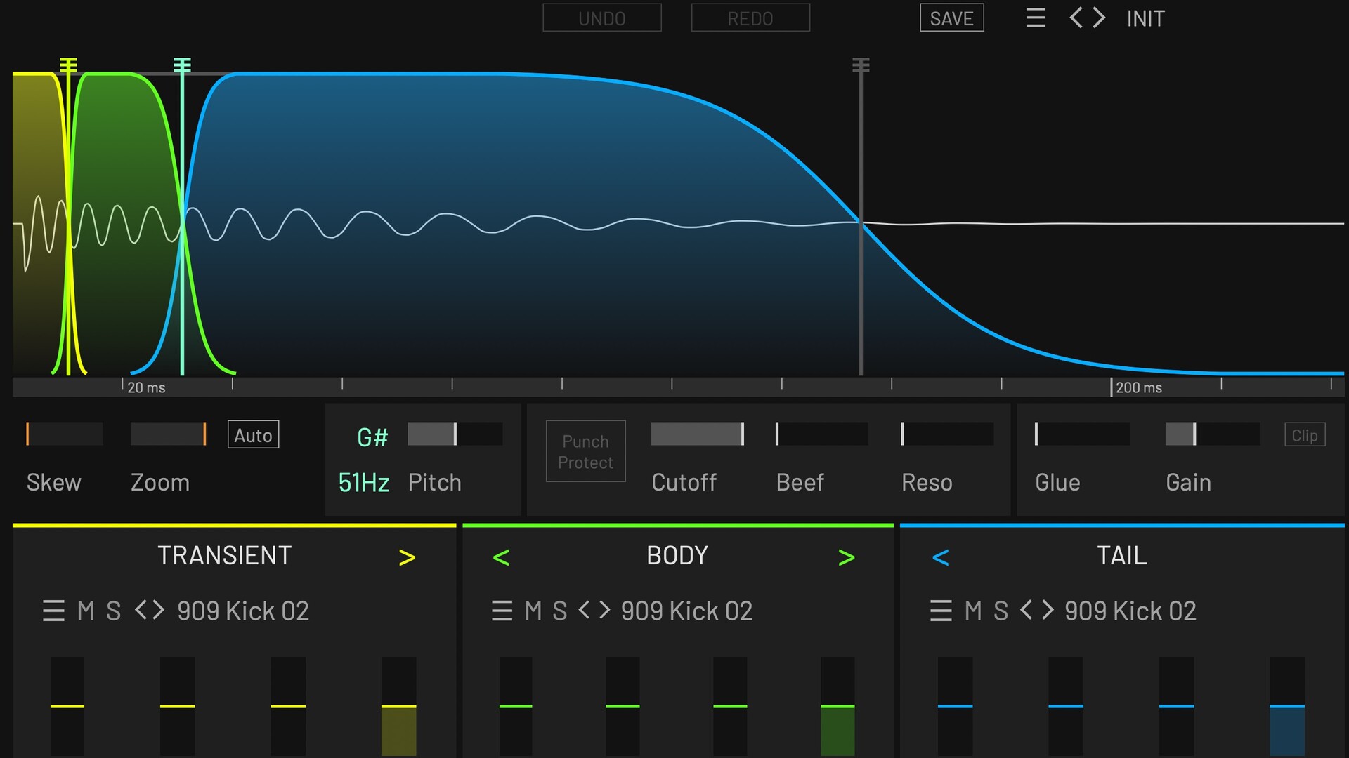Open the Body layer hamburger menu
The height and width of the screenshot is (758, 1349).
click(502, 611)
